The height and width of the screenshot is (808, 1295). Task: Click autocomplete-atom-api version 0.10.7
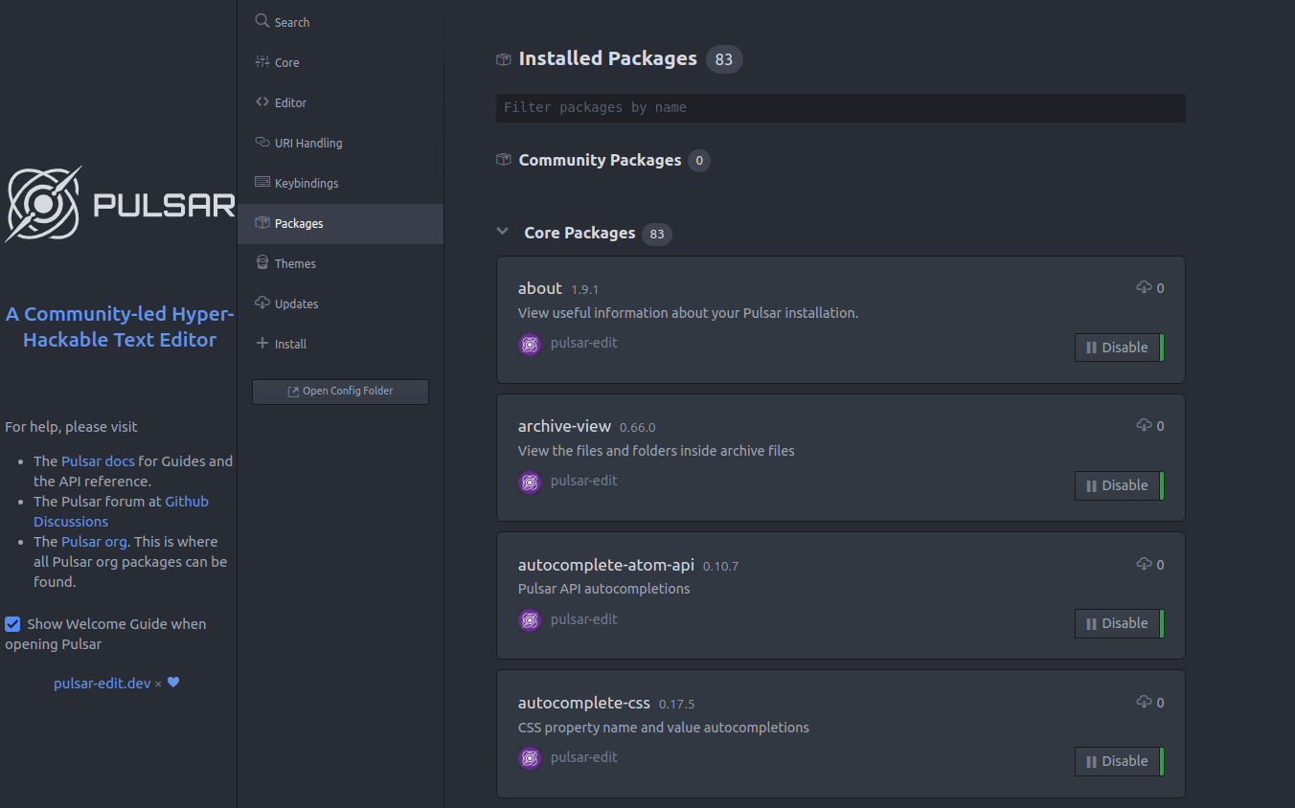(x=721, y=566)
